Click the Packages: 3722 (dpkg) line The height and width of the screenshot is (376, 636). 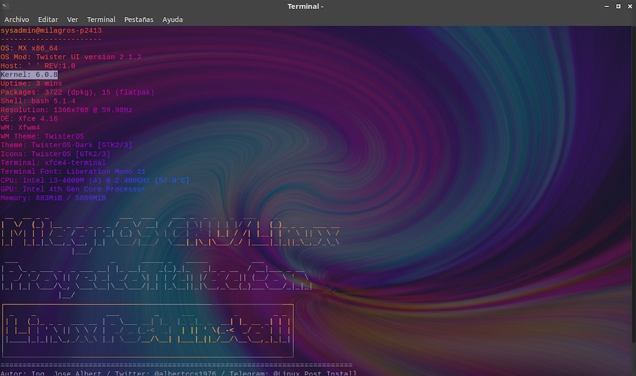77,92
